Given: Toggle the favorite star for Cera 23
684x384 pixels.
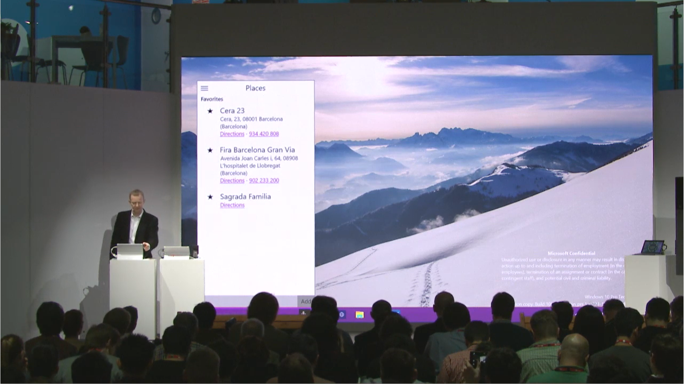Looking at the screenshot, I should tap(210, 111).
